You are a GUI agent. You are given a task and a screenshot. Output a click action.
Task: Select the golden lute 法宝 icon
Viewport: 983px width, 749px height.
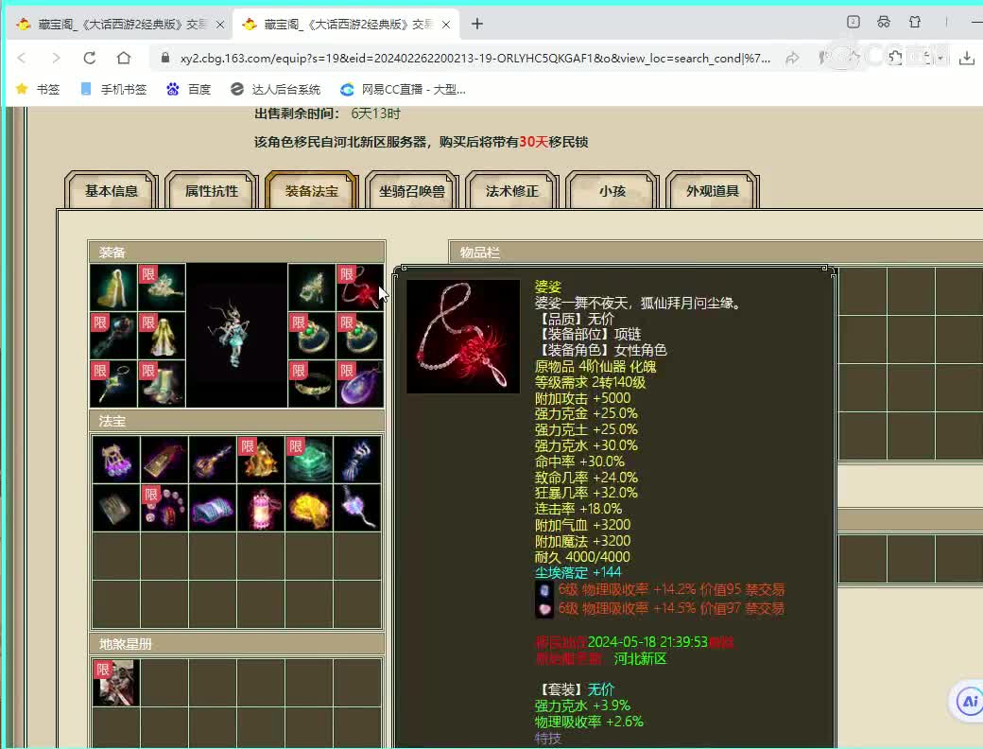(x=213, y=460)
